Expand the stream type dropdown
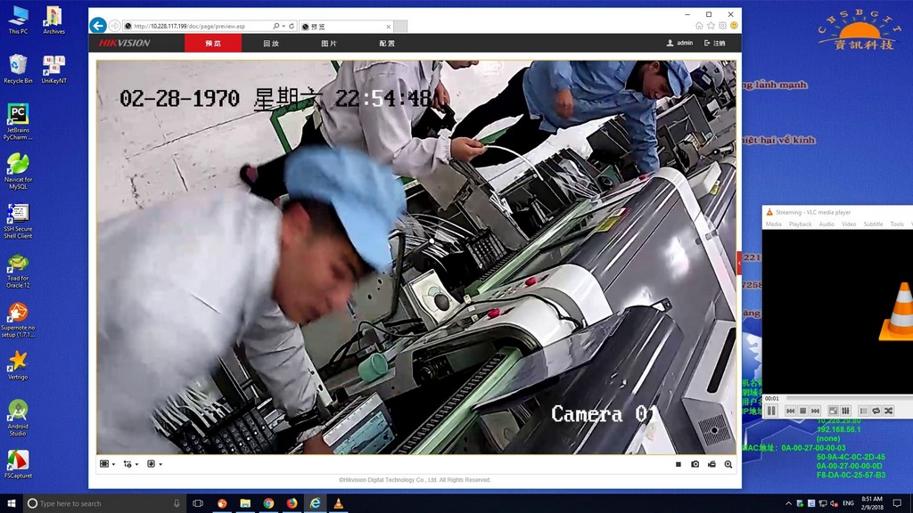The height and width of the screenshot is (513, 913). 130,464
